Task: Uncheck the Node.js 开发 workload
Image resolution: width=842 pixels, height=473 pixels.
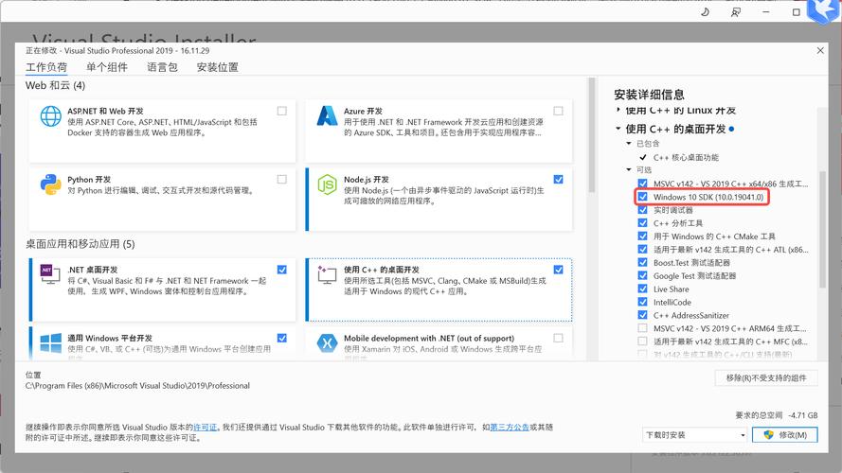Action: (559, 179)
